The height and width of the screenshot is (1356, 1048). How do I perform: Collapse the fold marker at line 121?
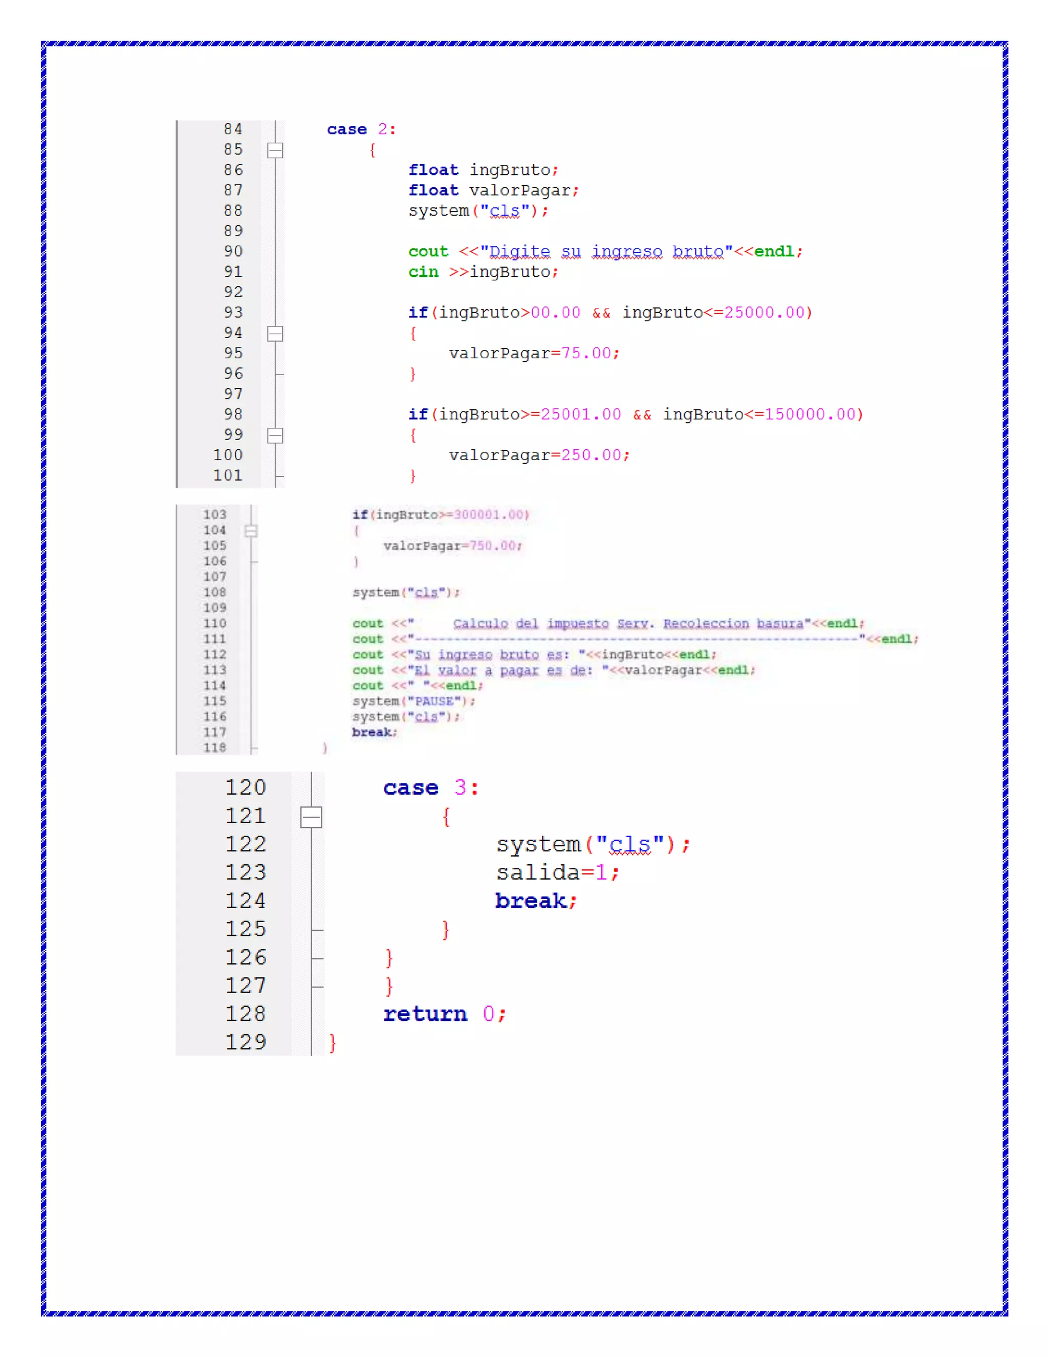click(x=311, y=817)
